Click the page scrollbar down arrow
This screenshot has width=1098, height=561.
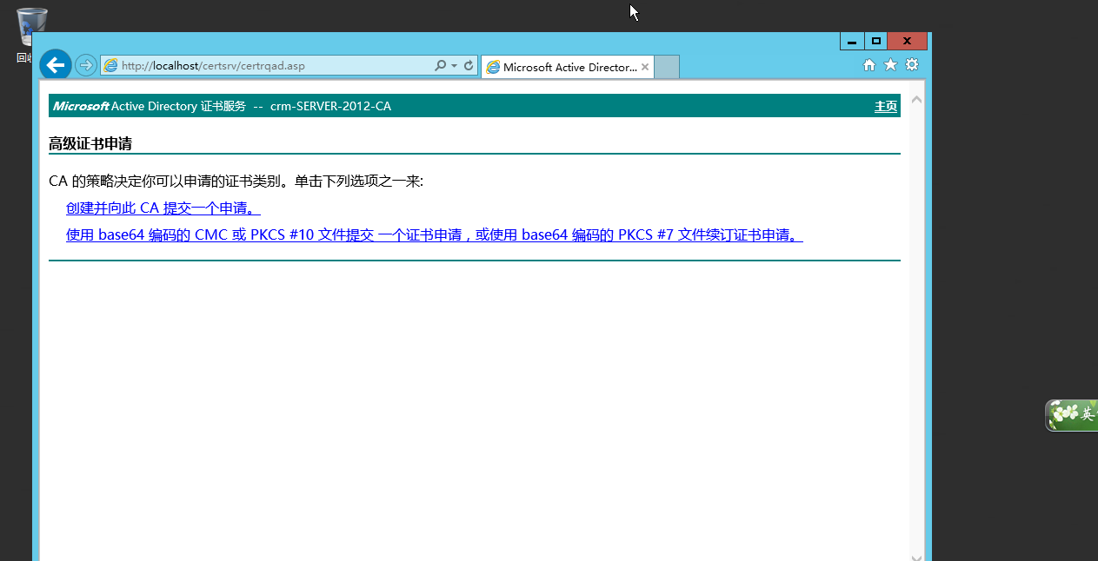pos(916,557)
